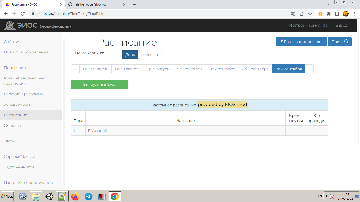The image size is (360, 202).
Task: Bookmark the page with the star icon
Action: [310, 13]
